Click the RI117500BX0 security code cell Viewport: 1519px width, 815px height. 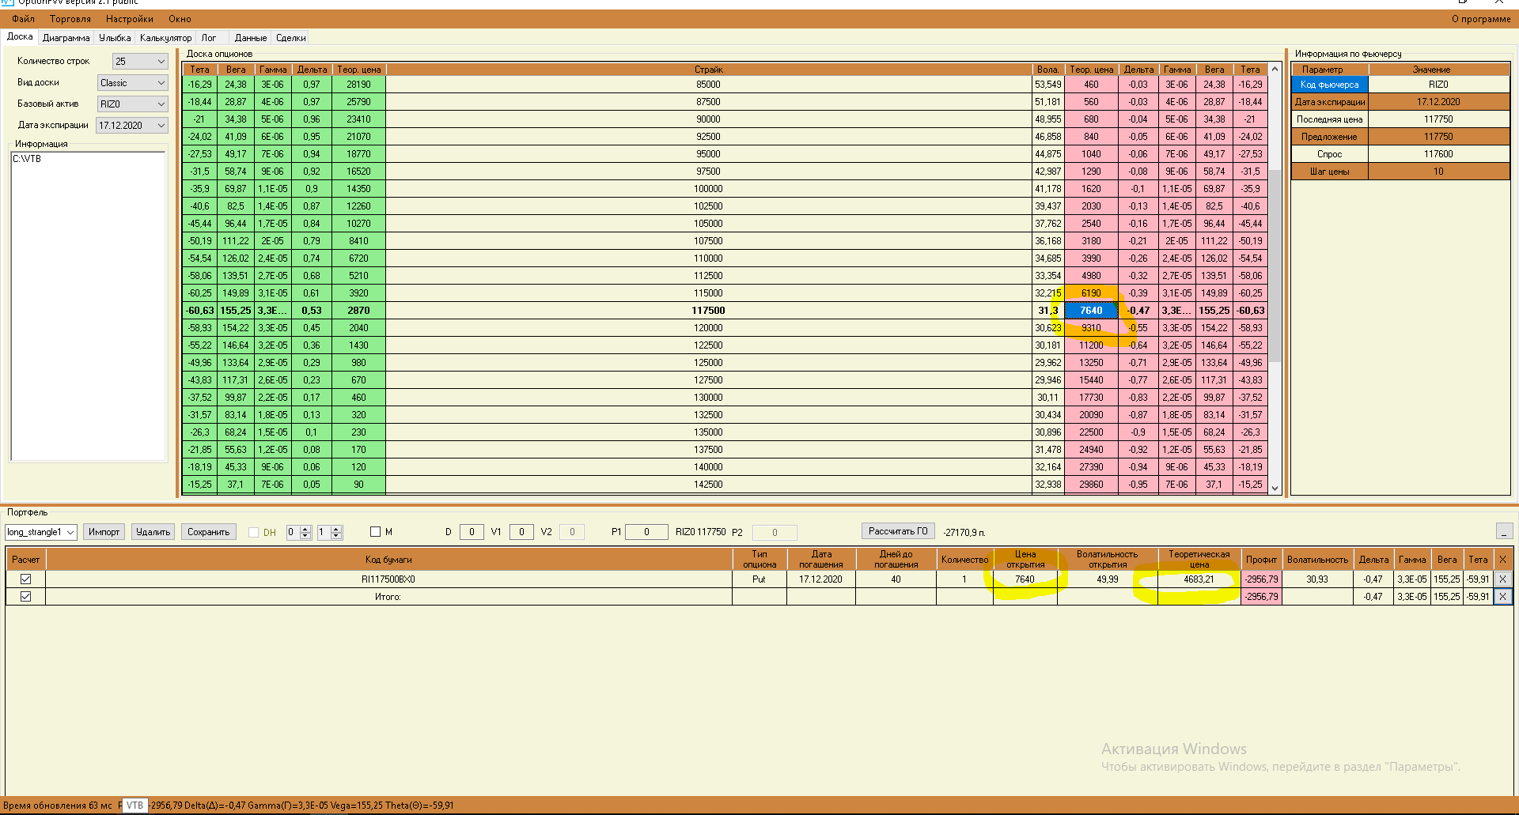pos(388,579)
